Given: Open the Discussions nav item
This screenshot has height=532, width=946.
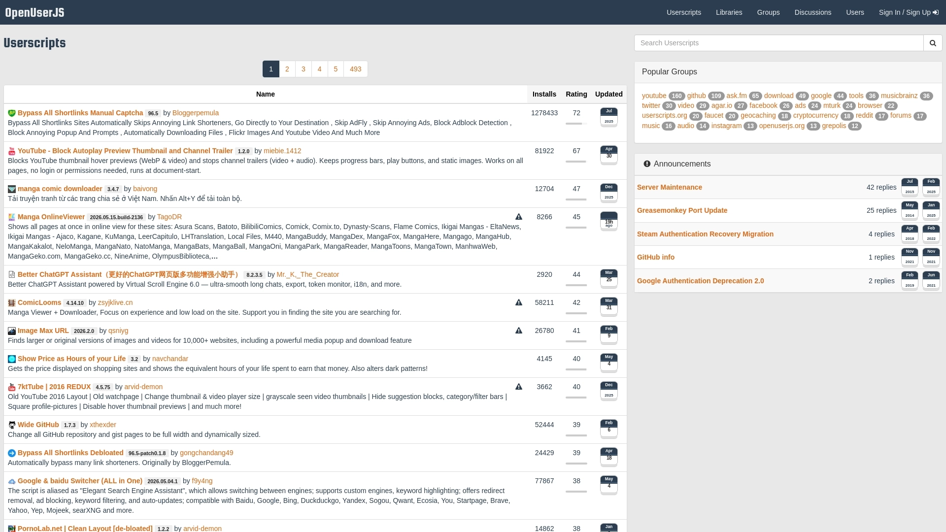Looking at the screenshot, I should (x=812, y=12).
